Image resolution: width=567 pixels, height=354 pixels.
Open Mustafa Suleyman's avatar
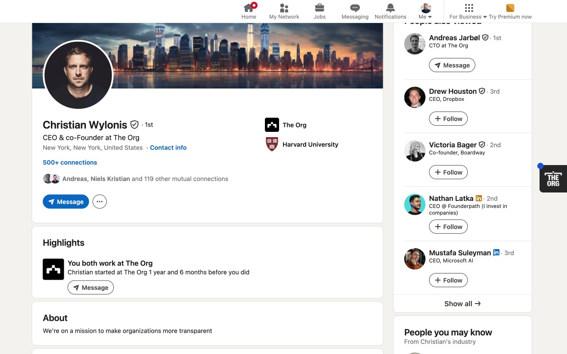coord(415,259)
